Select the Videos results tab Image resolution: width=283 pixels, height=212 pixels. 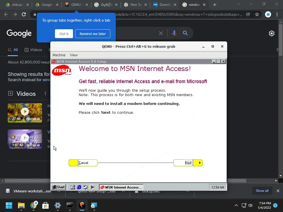tap(33, 50)
